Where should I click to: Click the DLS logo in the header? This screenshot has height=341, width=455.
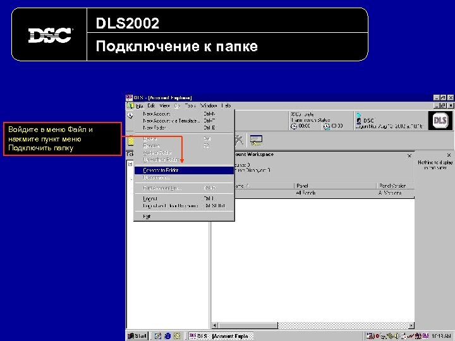pyautogui.click(x=440, y=121)
